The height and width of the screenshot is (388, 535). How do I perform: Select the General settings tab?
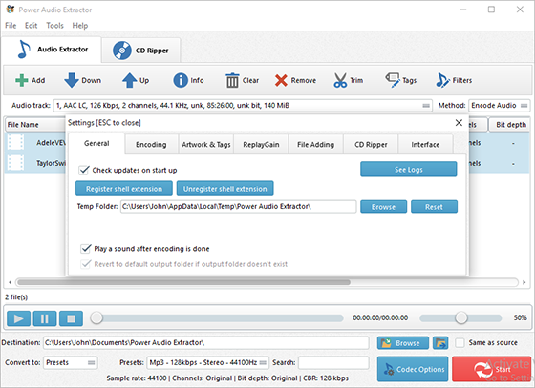coord(96,144)
